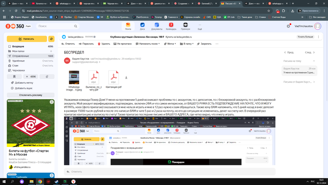Click the Ответить quick reply field

pos(170,171)
